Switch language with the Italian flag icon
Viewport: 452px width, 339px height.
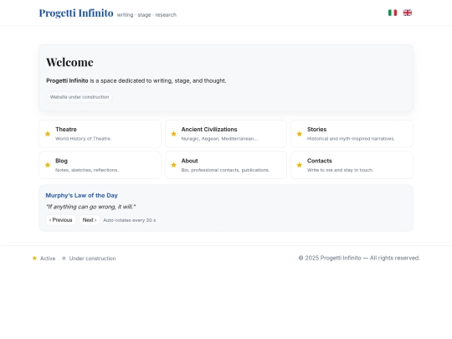[x=393, y=13]
